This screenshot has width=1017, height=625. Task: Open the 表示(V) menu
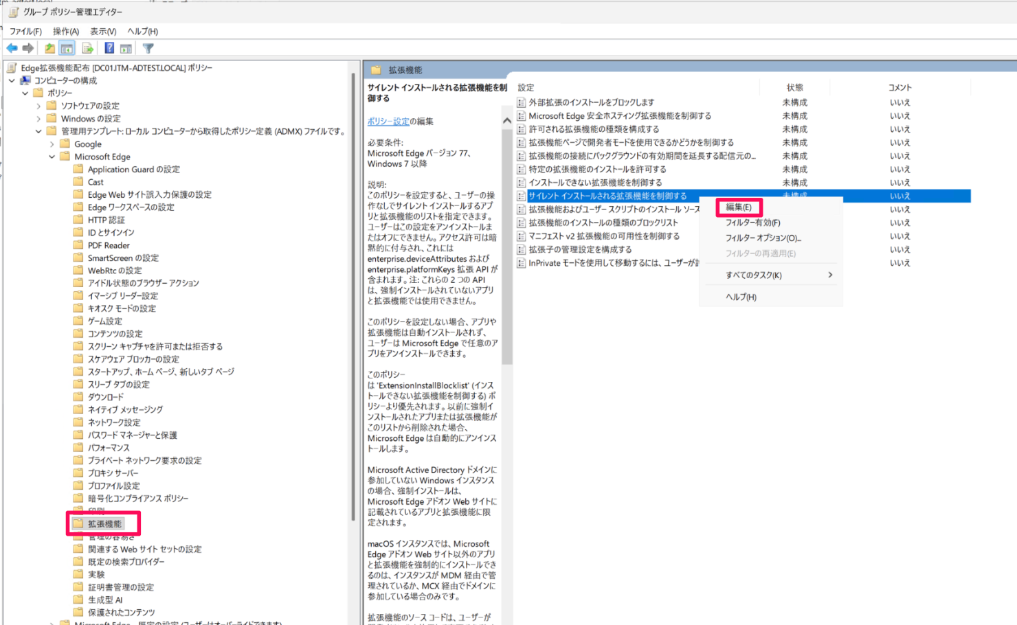103,32
